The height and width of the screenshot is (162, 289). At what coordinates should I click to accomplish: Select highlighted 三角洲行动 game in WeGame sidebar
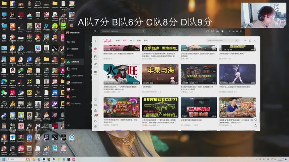coord(74,62)
